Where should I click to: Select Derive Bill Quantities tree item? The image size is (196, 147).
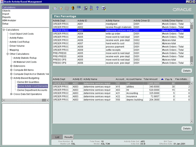[28, 82]
